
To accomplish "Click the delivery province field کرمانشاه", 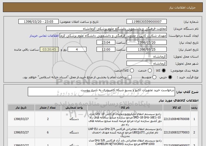I will click(x=147, y=57).
